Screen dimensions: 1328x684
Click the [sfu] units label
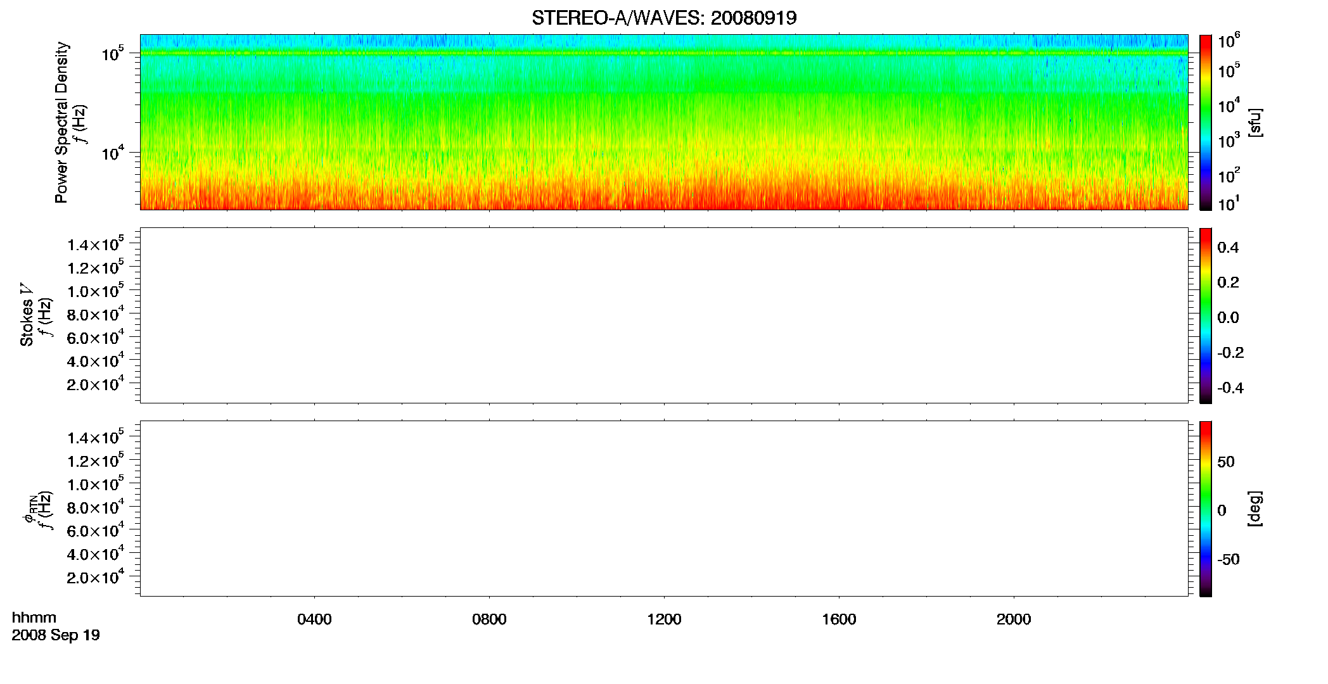[1255, 122]
